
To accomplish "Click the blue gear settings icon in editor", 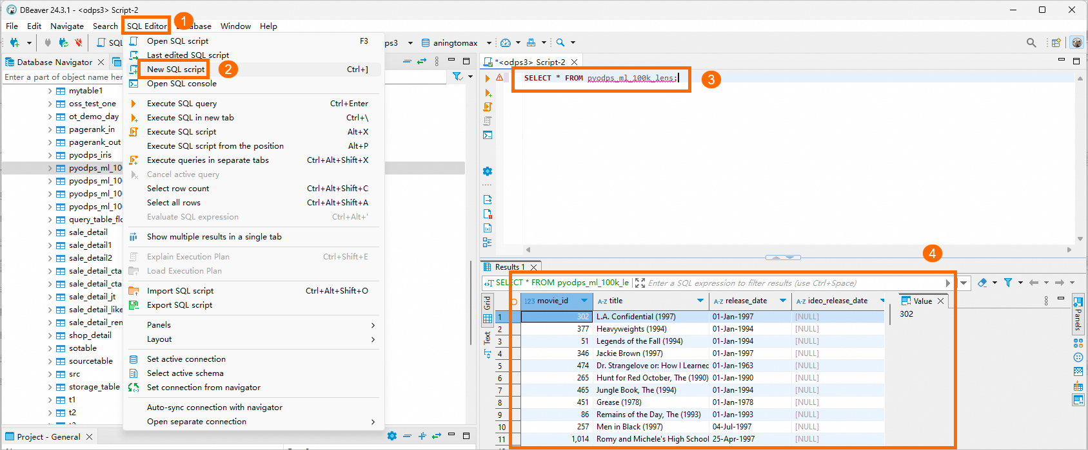I will tap(488, 171).
